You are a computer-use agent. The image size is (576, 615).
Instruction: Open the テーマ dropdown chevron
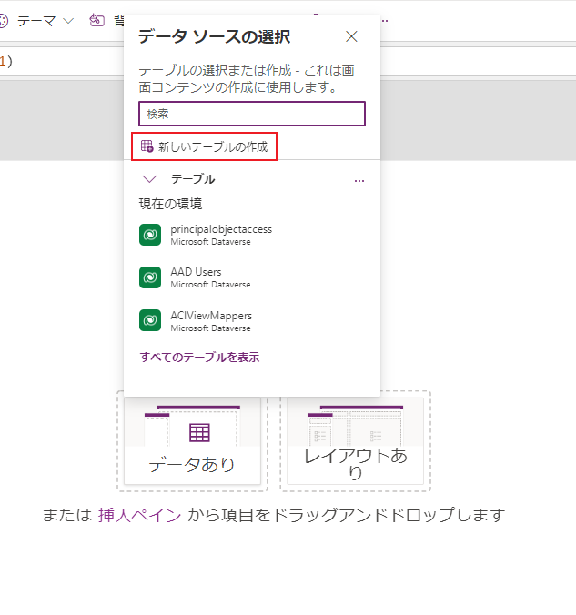tap(68, 21)
